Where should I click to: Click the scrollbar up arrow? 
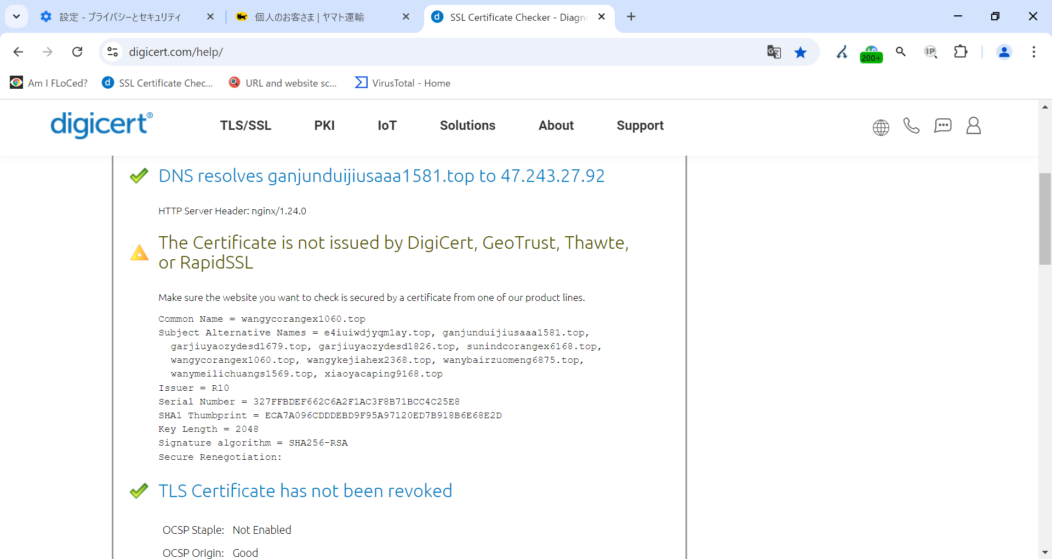point(1045,107)
